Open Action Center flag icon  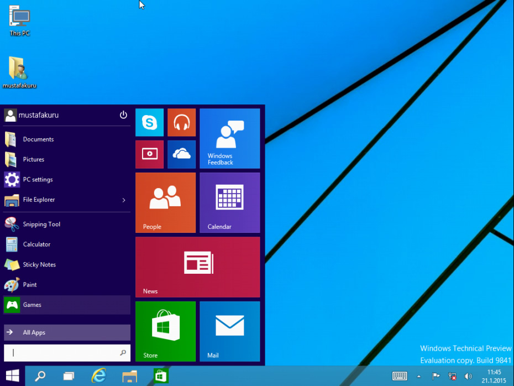[436, 376]
